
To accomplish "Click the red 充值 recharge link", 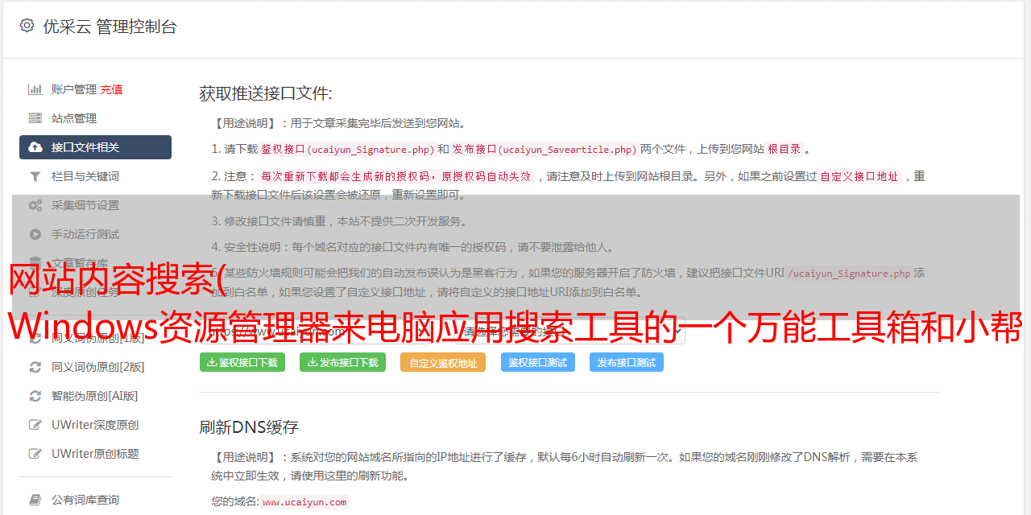I will click(112, 89).
